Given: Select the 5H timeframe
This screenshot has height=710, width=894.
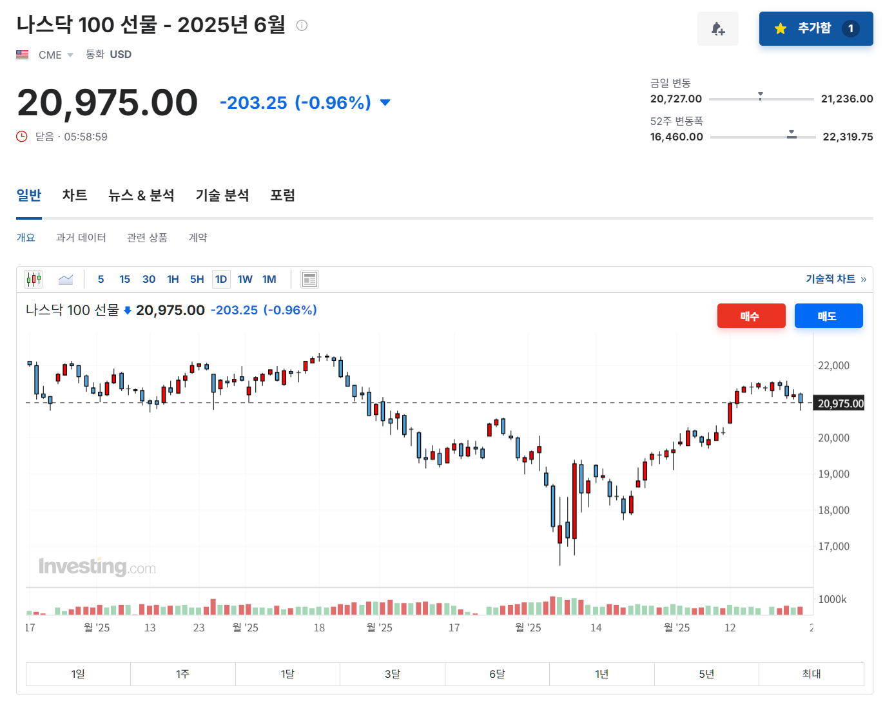Looking at the screenshot, I should coord(197,279).
